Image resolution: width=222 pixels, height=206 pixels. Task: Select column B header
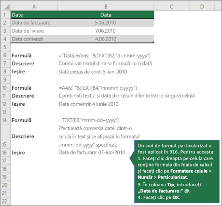click(x=106, y=7)
